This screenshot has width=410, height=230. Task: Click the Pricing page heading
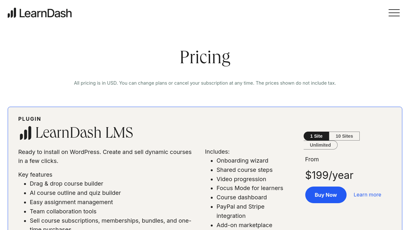point(205,57)
